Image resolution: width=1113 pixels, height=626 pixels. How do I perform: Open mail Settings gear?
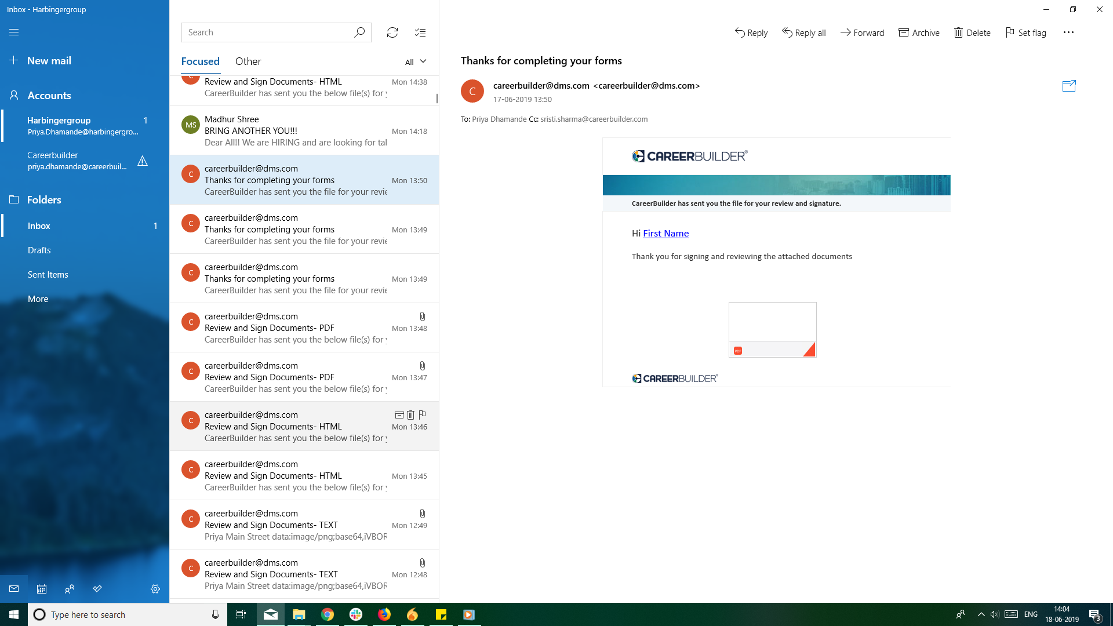tap(155, 588)
